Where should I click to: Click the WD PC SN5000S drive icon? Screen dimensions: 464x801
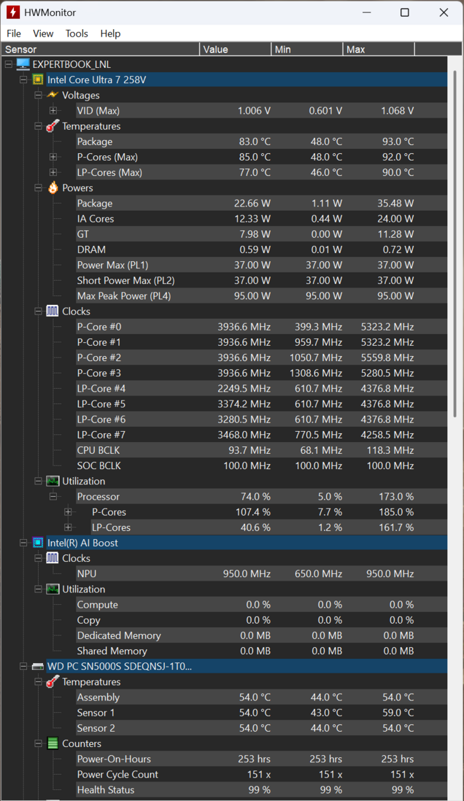click(38, 666)
